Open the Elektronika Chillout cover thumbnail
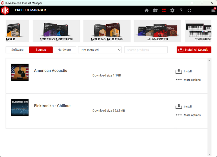This screenshot has width=217, height=157. pos(20,107)
